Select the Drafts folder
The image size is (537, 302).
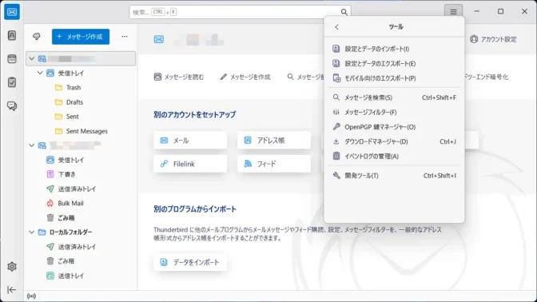coord(81,102)
